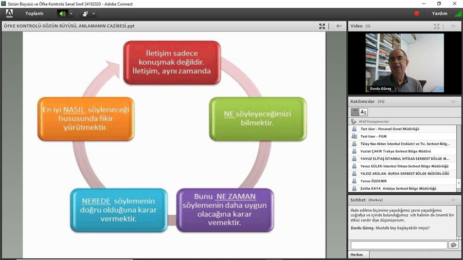Screen dimensions: 463x260
Task: Maximize the presentation share pod
Action: (322, 26)
